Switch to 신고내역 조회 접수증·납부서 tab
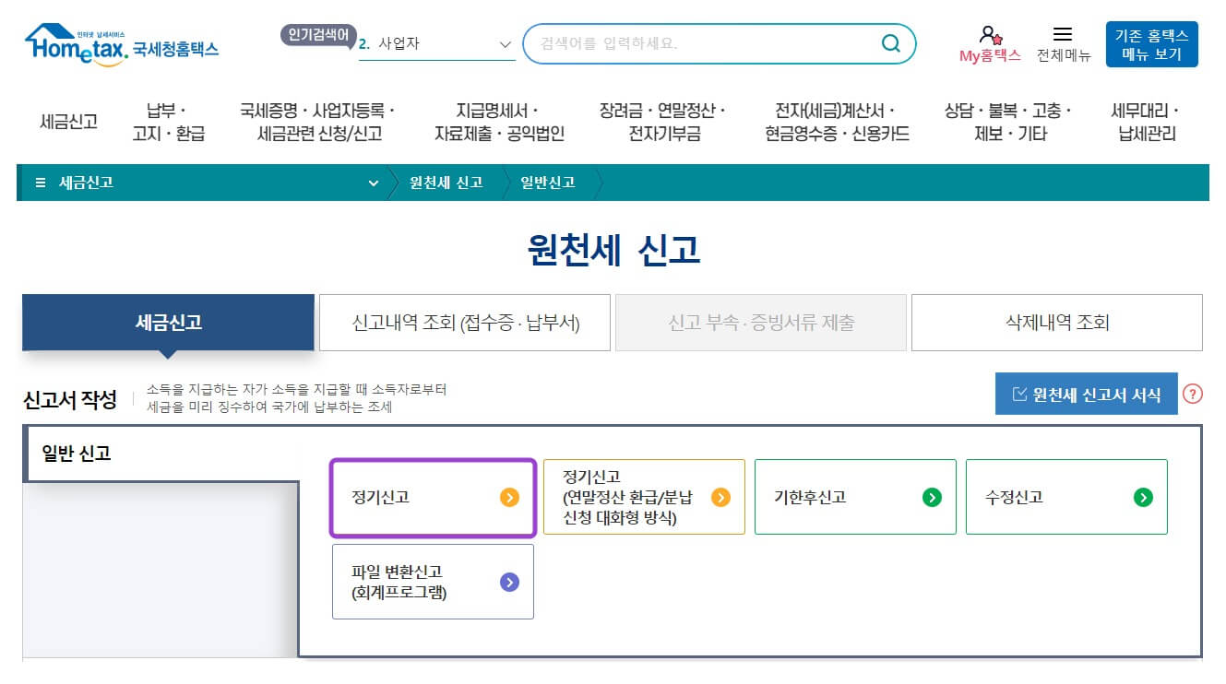 click(464, 322)
